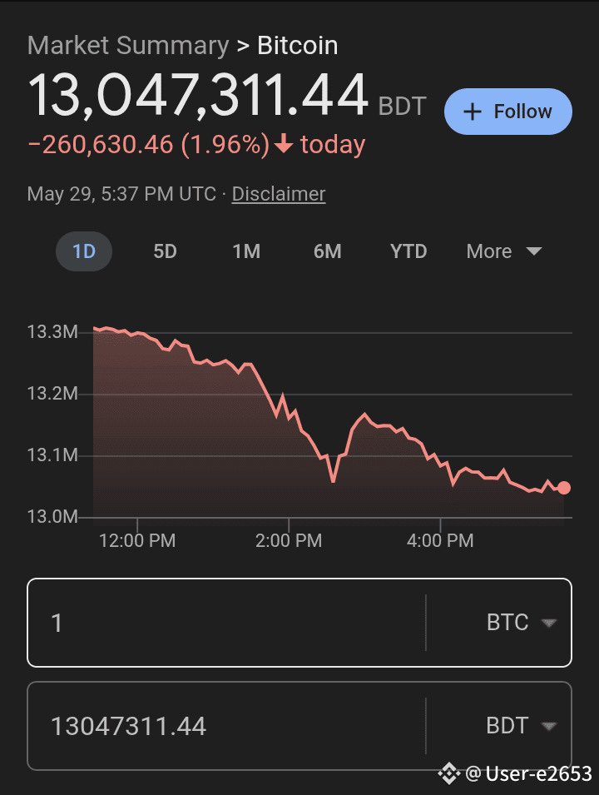Viewport: 599px width, 795px height.
Task: Click the red down arrow beside today
Action: pyautogui.click(x=284, y=144)
